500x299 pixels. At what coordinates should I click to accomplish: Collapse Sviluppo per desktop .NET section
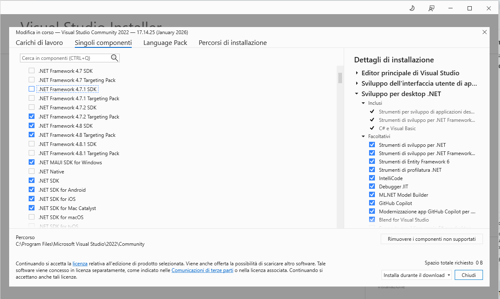click(357, 94)
